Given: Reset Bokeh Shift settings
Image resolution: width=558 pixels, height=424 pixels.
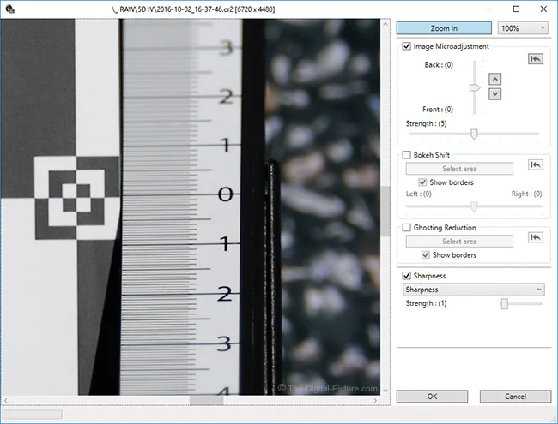Looking at the screenshot, I should coord(535,164).
